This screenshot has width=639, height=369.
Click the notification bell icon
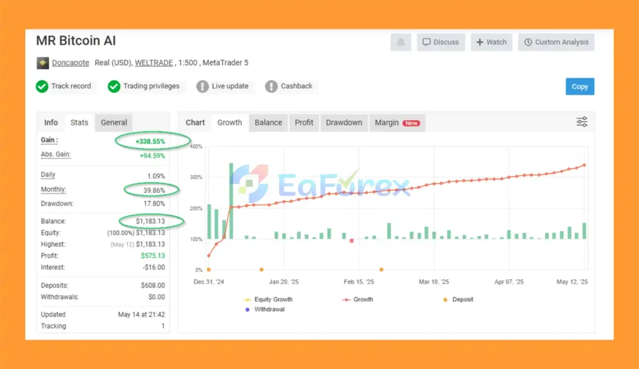point(400,42)
